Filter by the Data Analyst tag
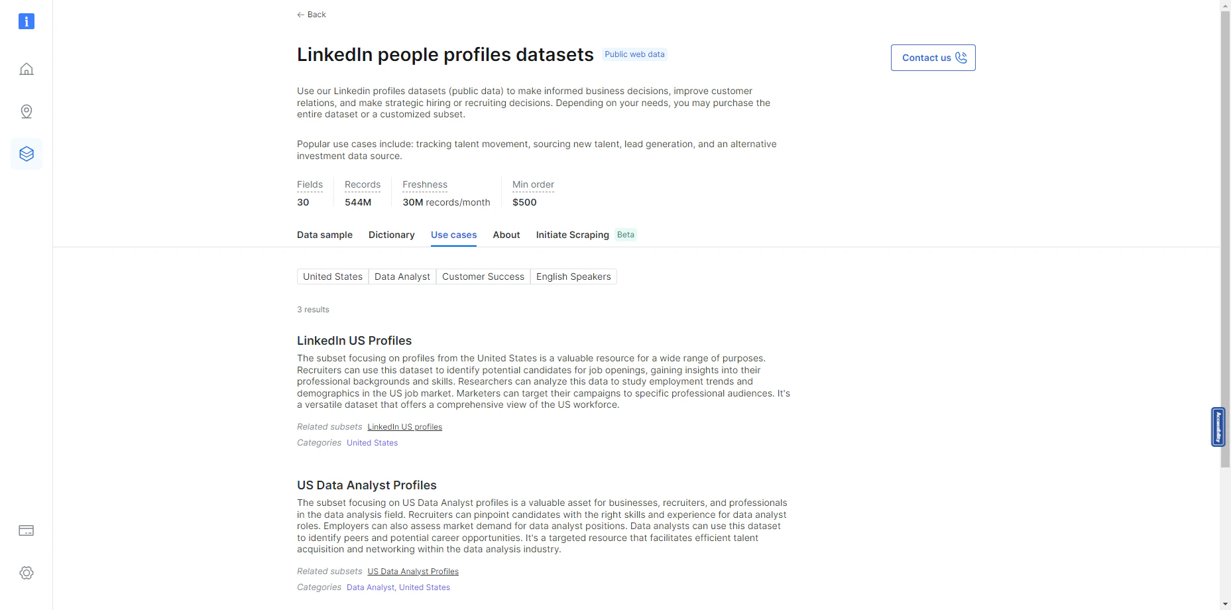This screenshot has width=1231, height=610. (402, 276)
